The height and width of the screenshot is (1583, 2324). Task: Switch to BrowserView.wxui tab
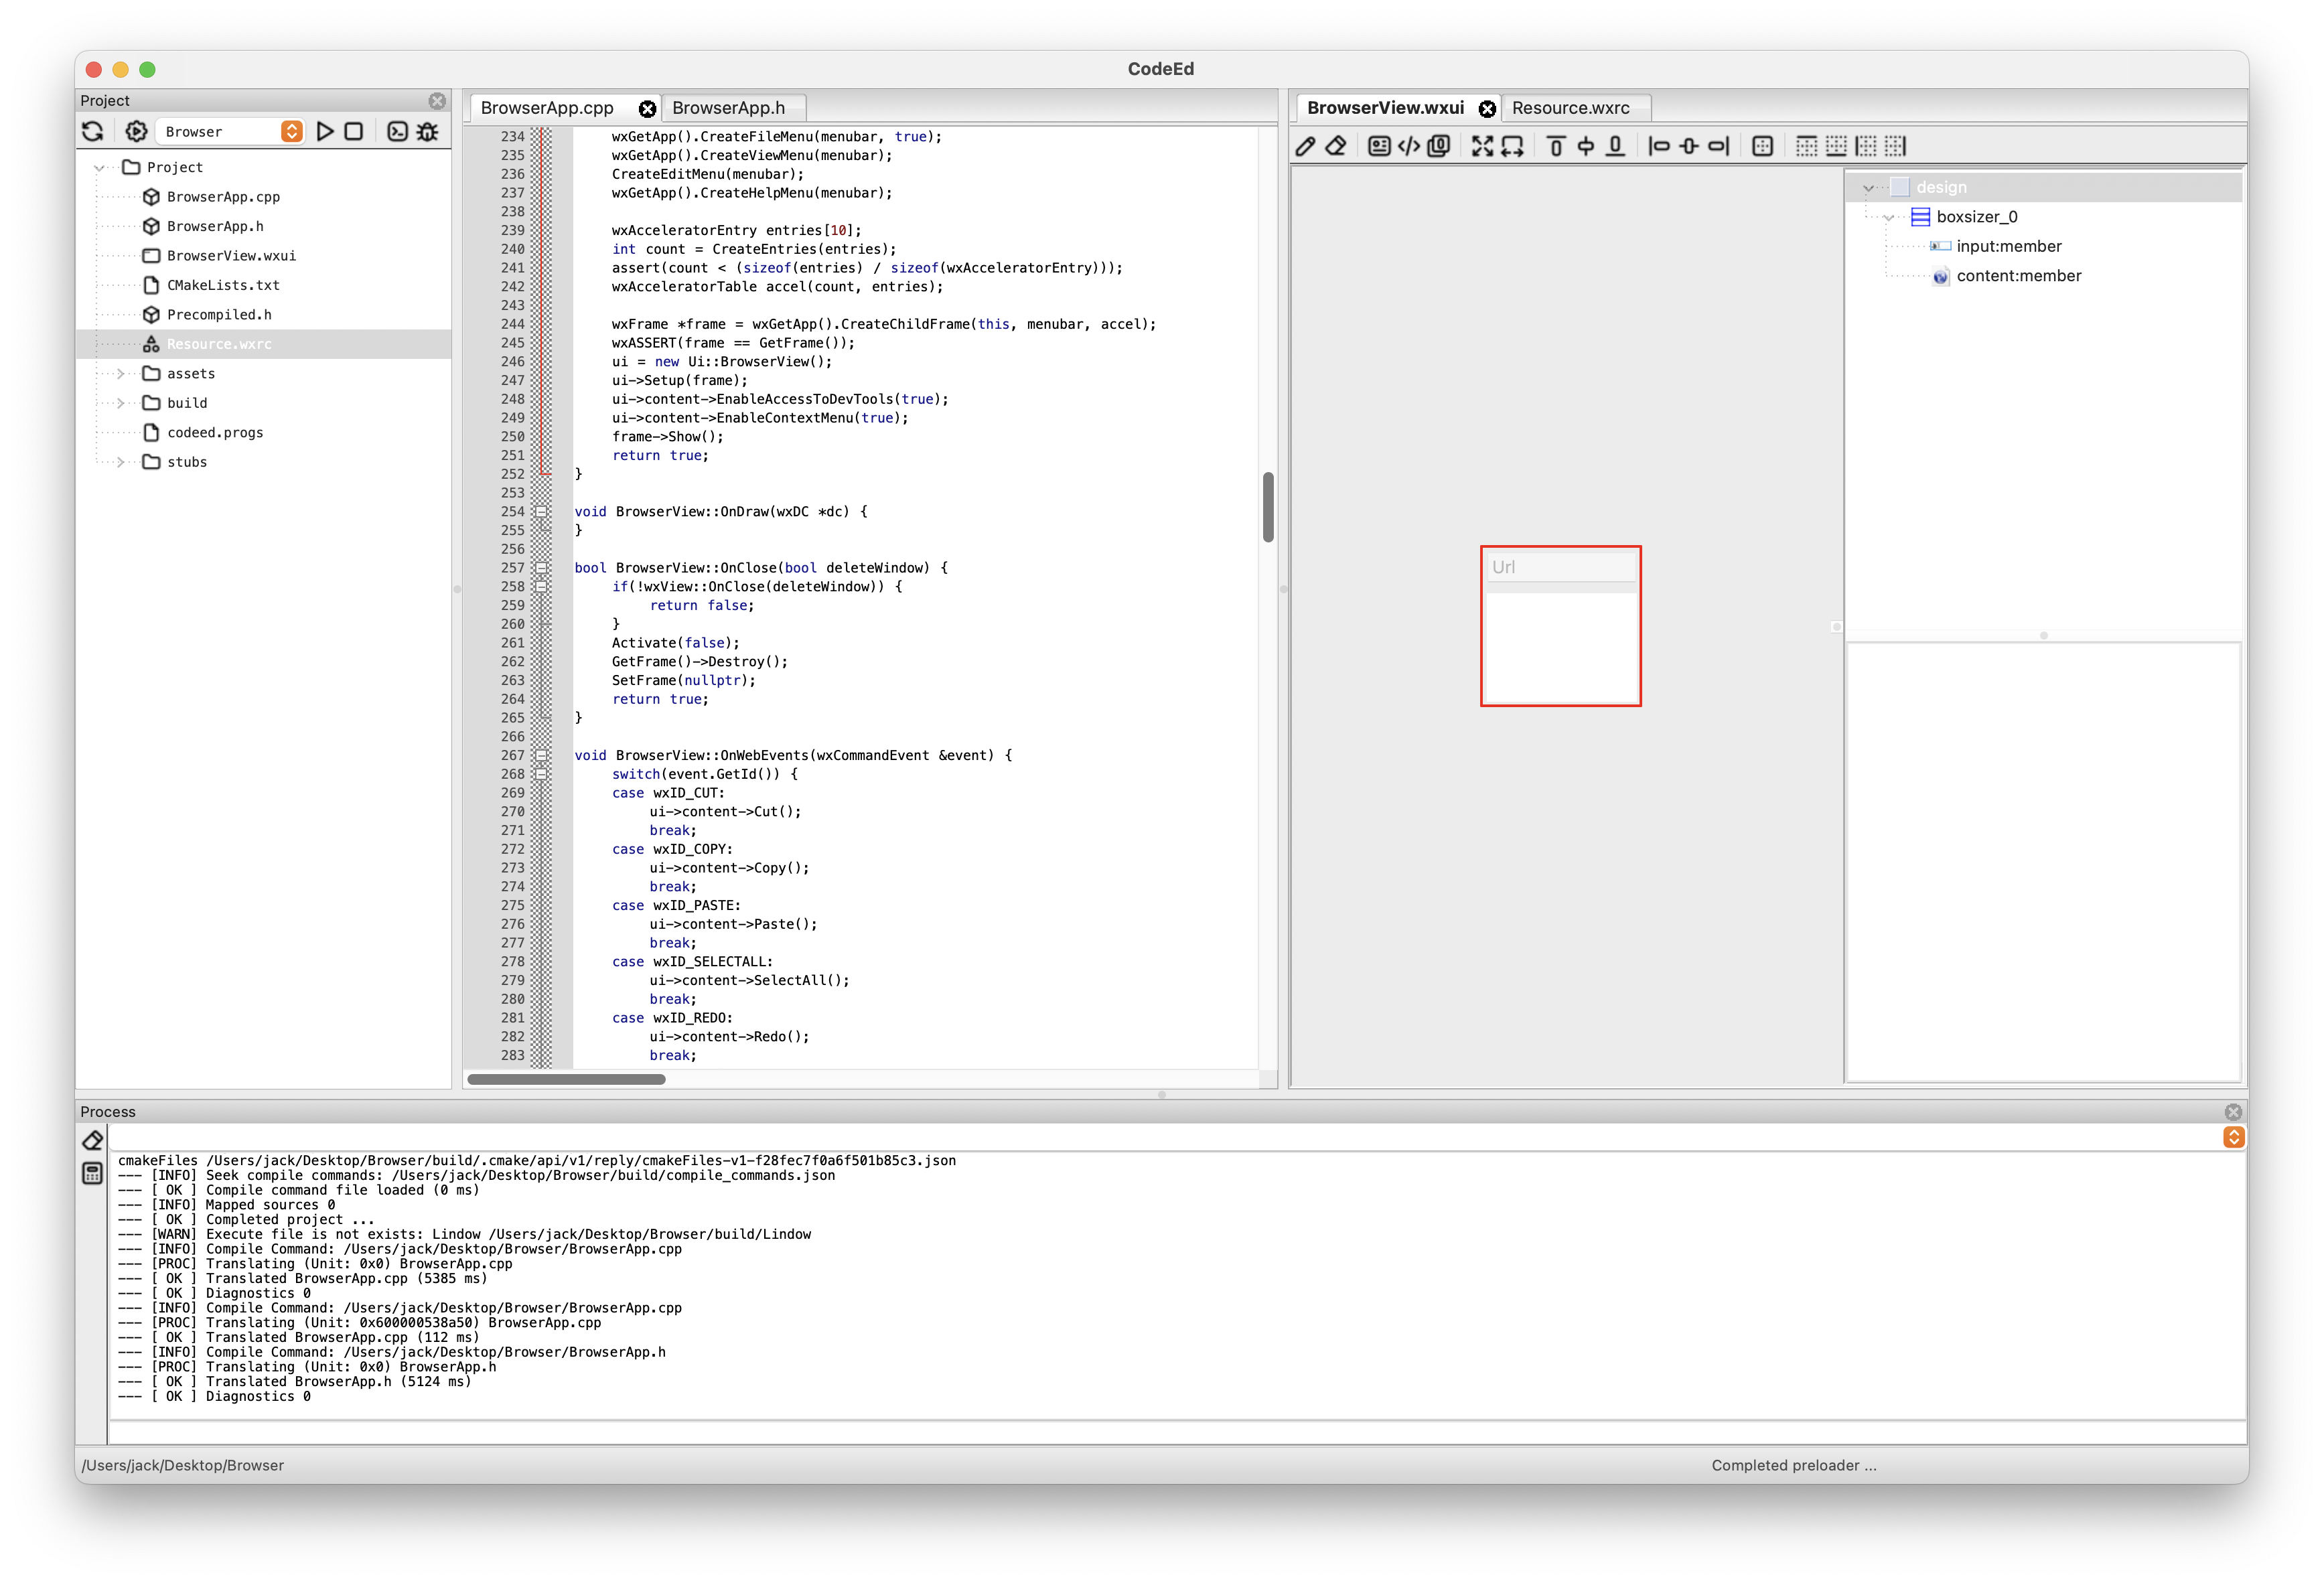click(x=1385, y=108)
